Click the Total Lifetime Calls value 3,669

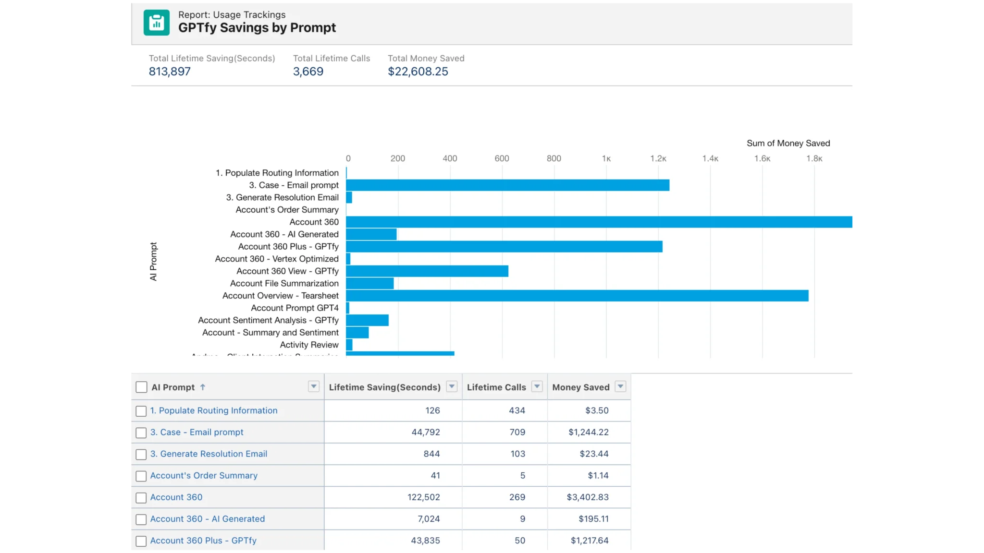(308, 71)
